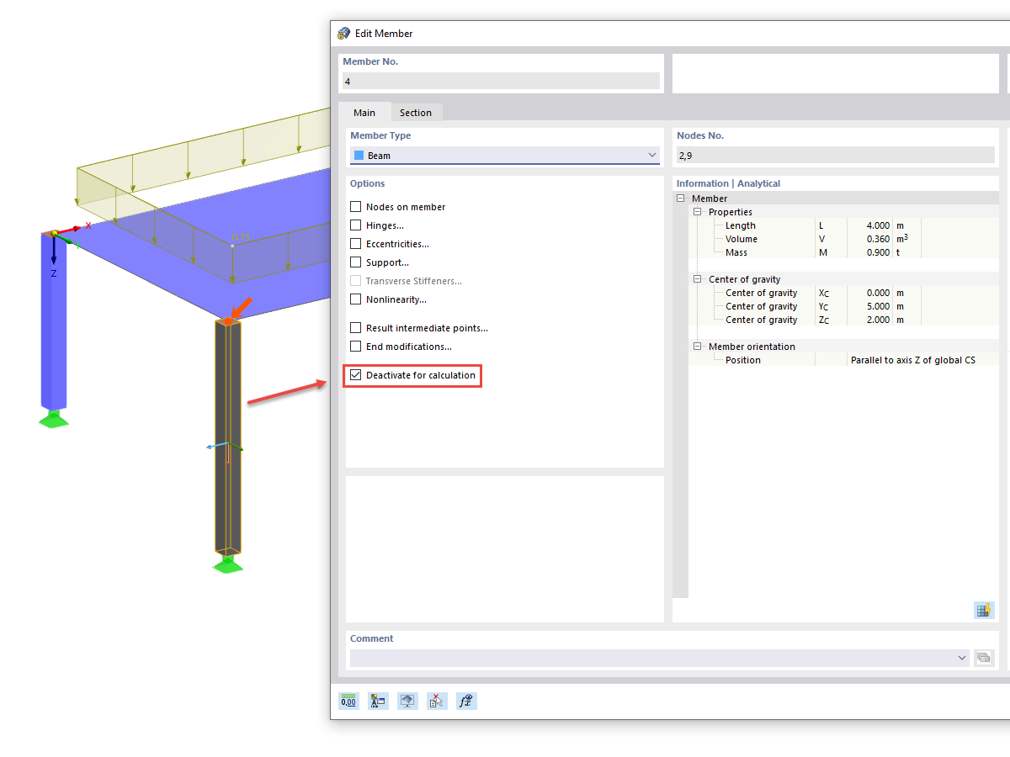Select the Center of gravity Yc row
This screenshot has width=1010, height=757.
843,306
